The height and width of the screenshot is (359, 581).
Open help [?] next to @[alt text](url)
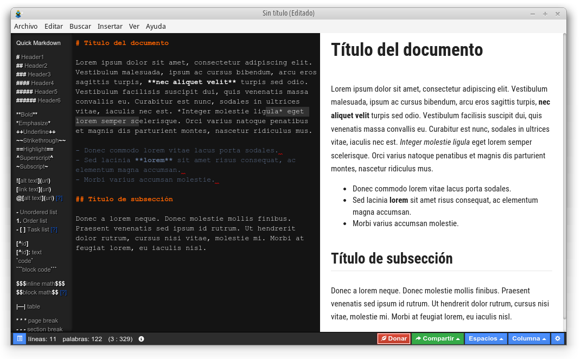click(59, 198)
